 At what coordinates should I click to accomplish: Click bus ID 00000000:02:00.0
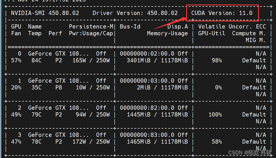point(147,54)
